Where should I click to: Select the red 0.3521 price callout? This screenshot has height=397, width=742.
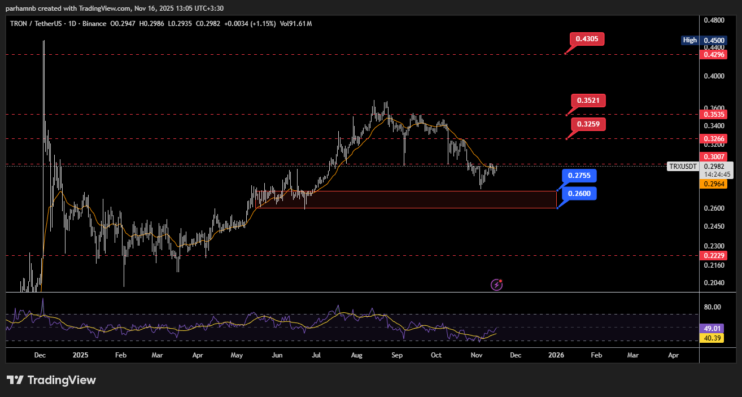point(588,101)
